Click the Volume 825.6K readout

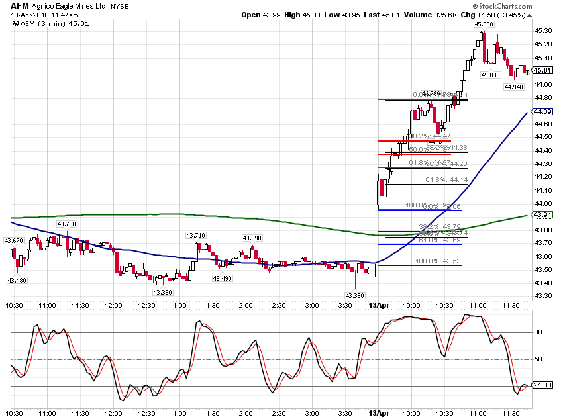click(431, 15)
